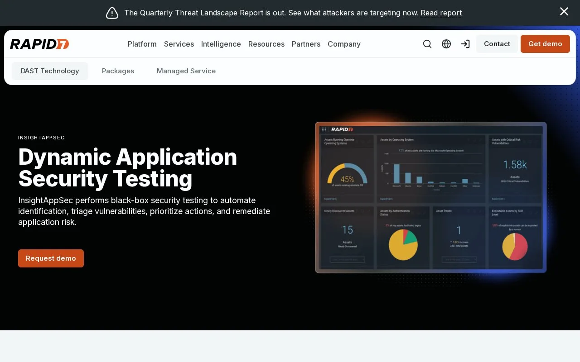Dismiss the threat report banner
Screen dimensions: 580x362
click(564, 12)
